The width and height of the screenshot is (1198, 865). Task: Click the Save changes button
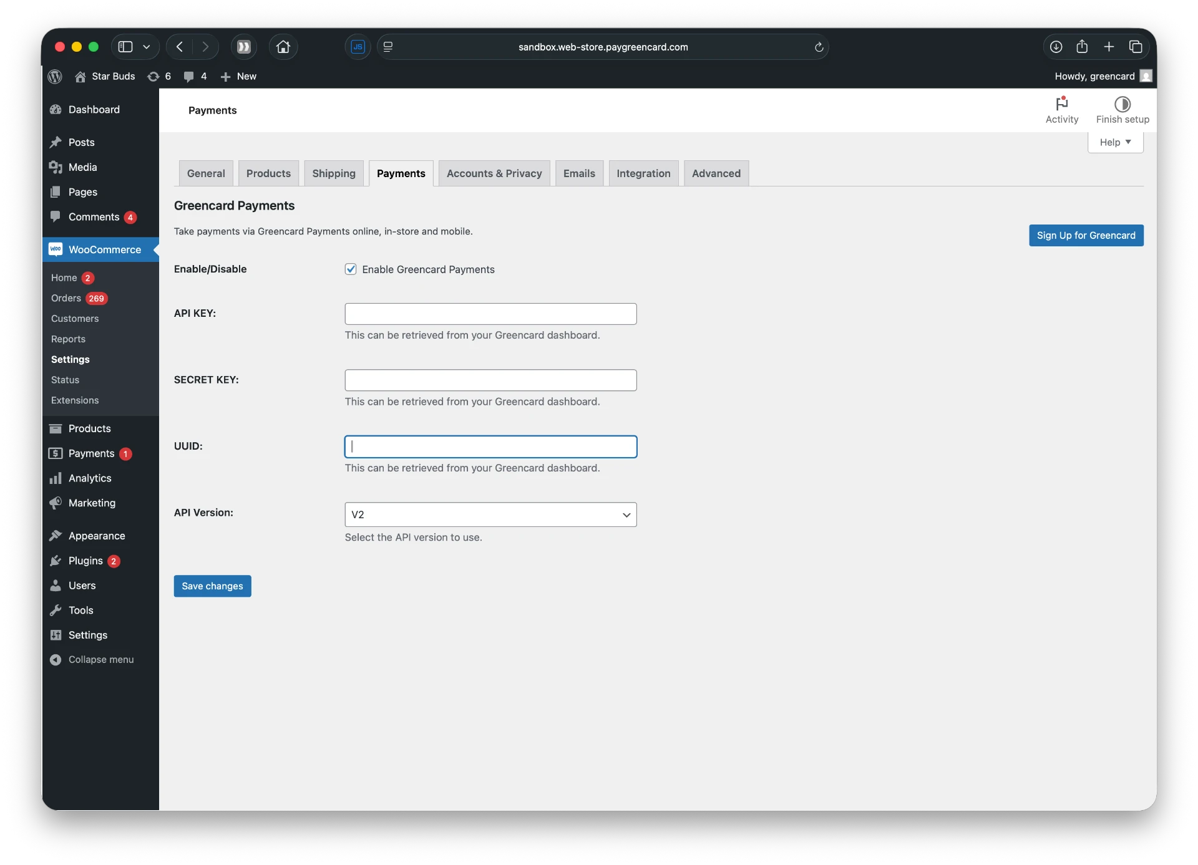(212, 586)
